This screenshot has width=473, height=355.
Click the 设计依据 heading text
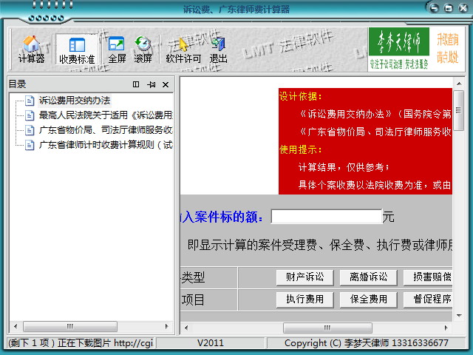[301, 96]
